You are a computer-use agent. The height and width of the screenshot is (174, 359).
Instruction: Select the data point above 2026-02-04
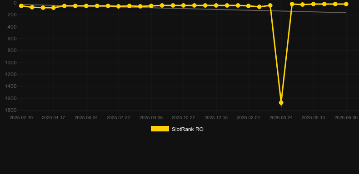coord(249,6)
